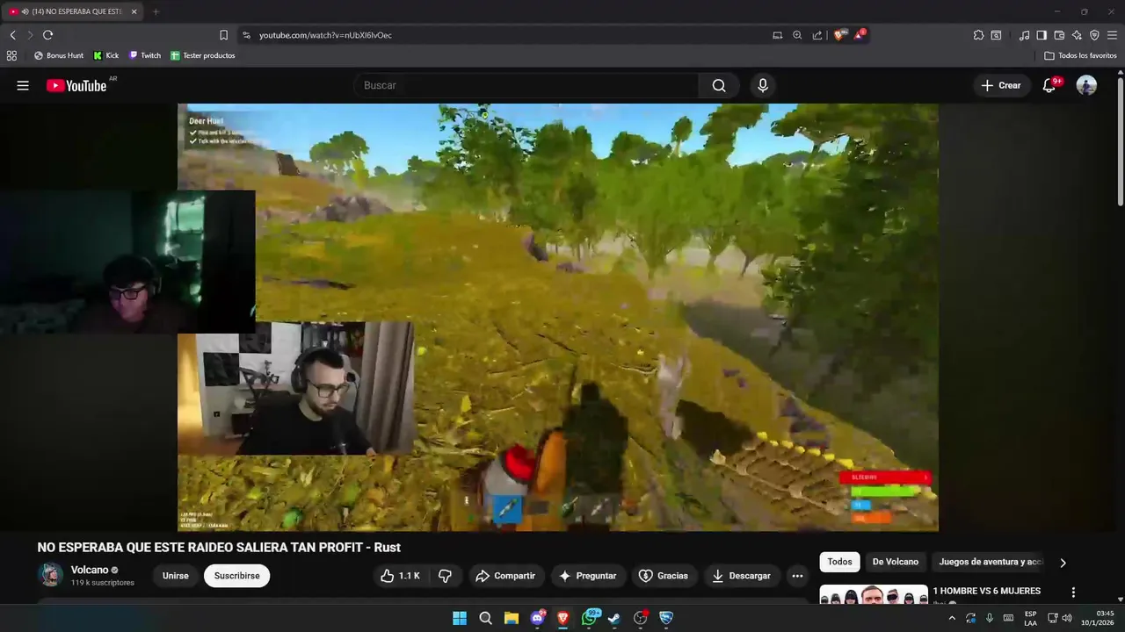
Task: Open Kick bookmark
Action: 106,55
